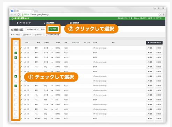
Task: Edit the 千葉 departure row
Action: pyautogui.click(x=150, y=100)
